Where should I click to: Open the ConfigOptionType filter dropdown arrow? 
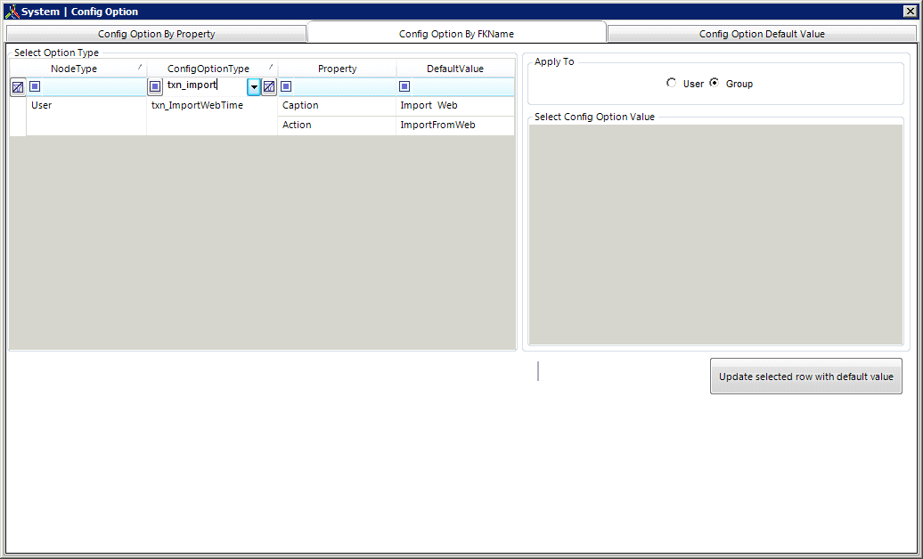tap(254, 87)
